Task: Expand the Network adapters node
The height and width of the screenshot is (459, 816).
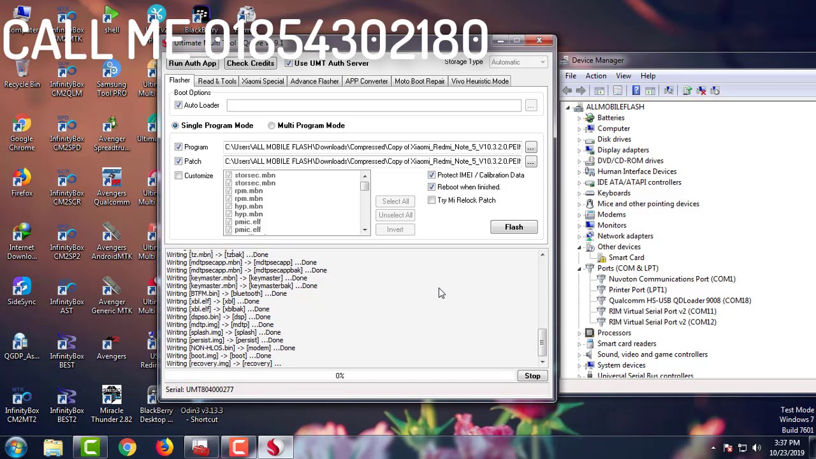Action: tap(579, 236)
